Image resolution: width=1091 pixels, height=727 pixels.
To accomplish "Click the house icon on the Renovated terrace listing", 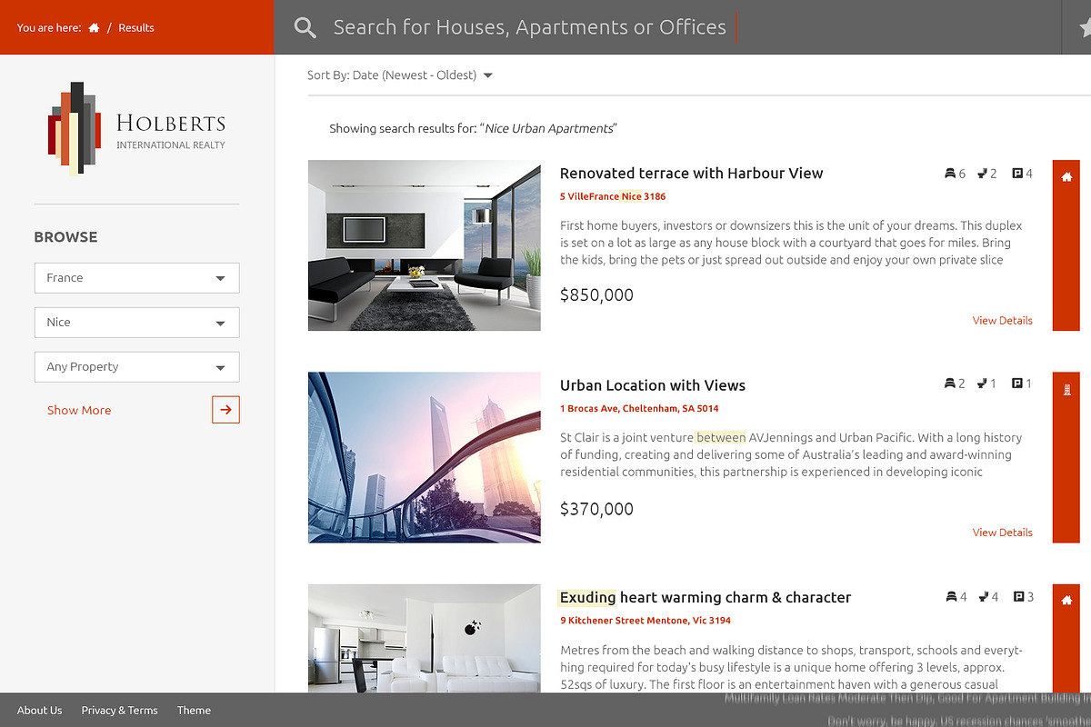I will [x=1066, y=177].
